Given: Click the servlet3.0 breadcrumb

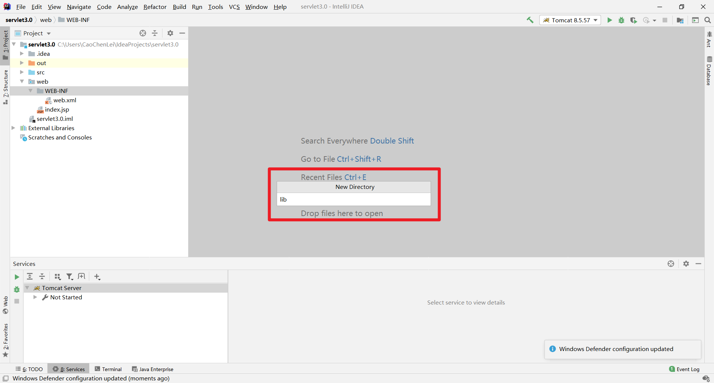Looking at the screenshot, I should coord(19,20).
